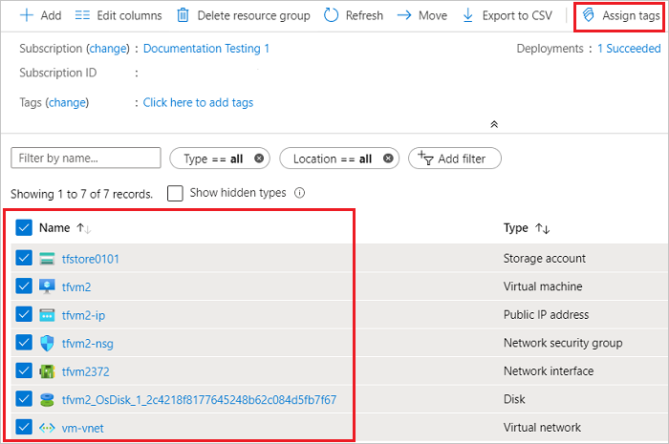This screenshot has width=669, height=444.
Task: Click the Network security group type cell
Action: click(563, 343)
